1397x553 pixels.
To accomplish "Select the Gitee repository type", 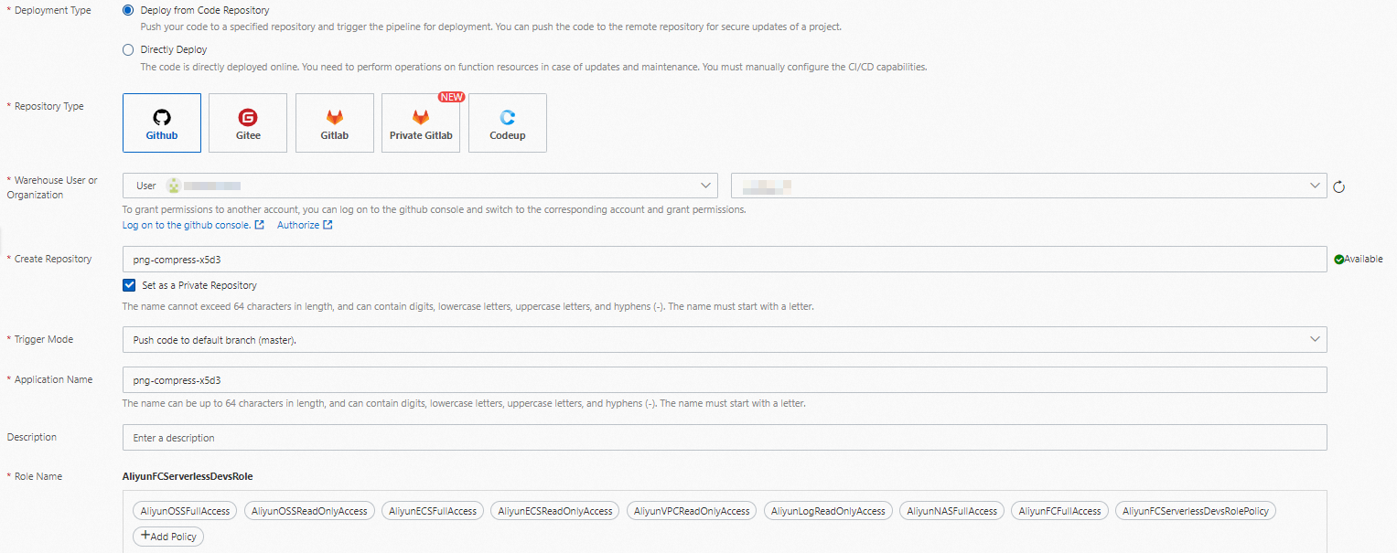I will pos(247,122).
